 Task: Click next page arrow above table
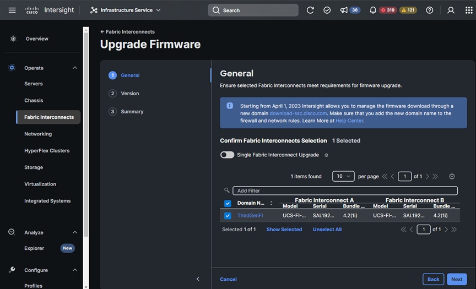pos(428,177)
